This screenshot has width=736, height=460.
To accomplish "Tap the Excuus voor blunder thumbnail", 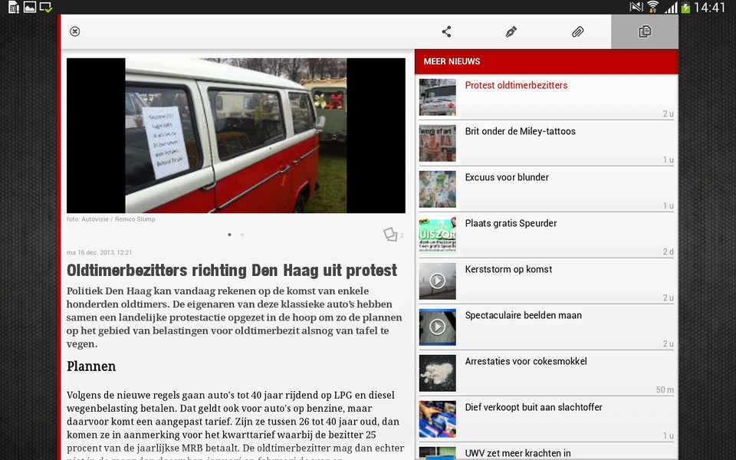I will [438, 189].
